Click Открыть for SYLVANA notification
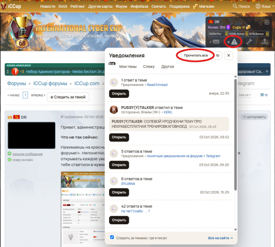The height and width of the screenshot is (247, 275). pyautogui.click(x=119, y=192)
